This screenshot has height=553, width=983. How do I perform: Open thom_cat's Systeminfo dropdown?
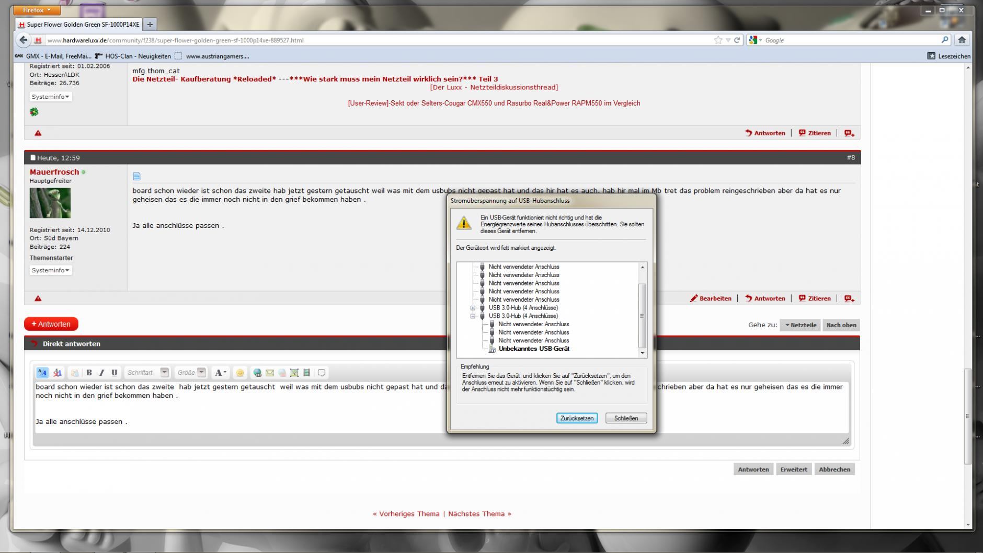point(51,97)
